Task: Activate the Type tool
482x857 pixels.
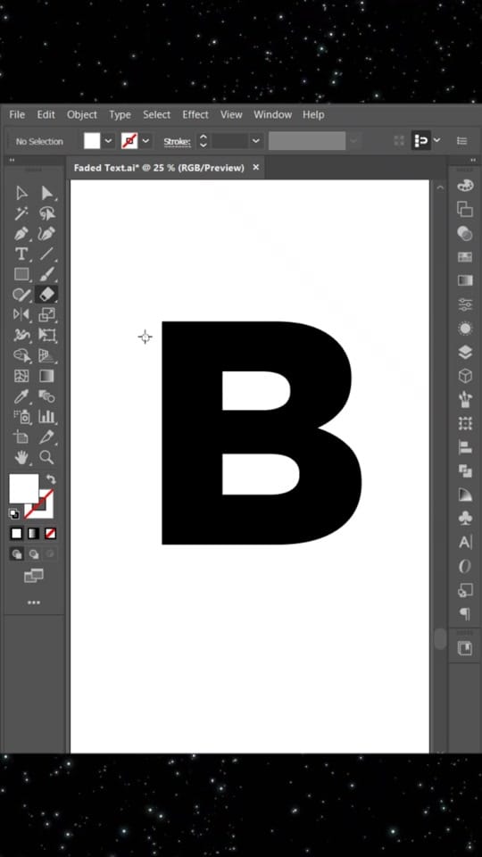Action: click(x=21, y=254)
